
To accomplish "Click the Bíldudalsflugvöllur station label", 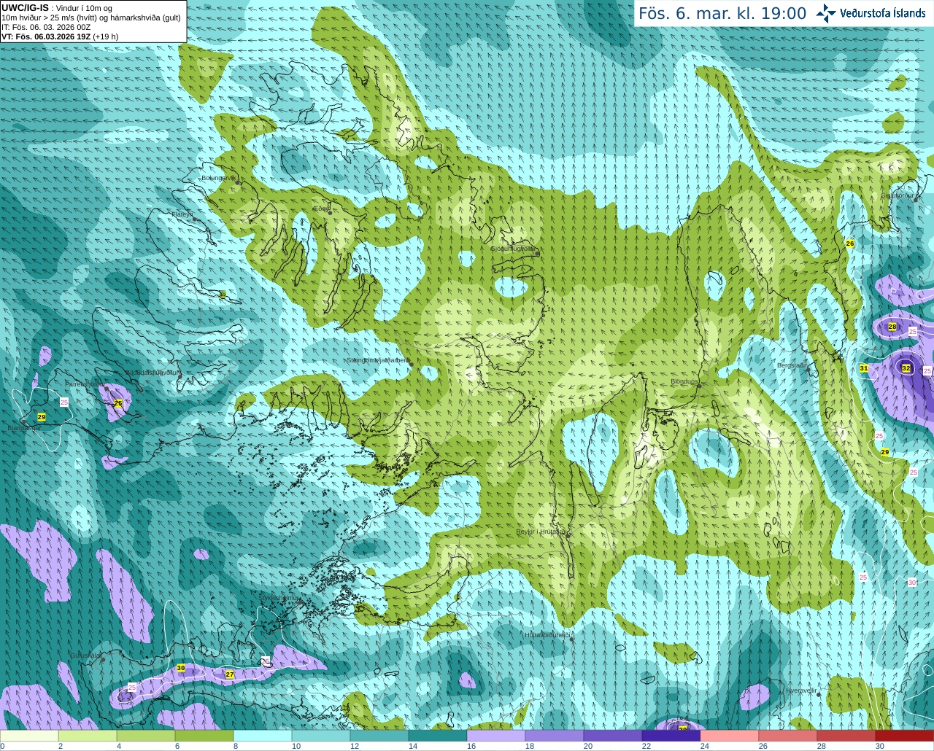I will pyautogui.click(x=153, y=372).
